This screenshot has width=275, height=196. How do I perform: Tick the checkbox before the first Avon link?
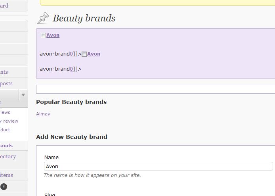[x=43, y=35]
